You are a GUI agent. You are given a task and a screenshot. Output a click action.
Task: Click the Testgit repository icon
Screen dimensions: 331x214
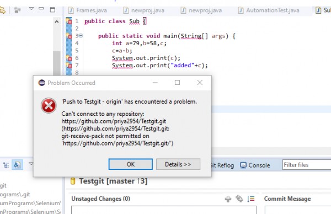tap(73, 181)
